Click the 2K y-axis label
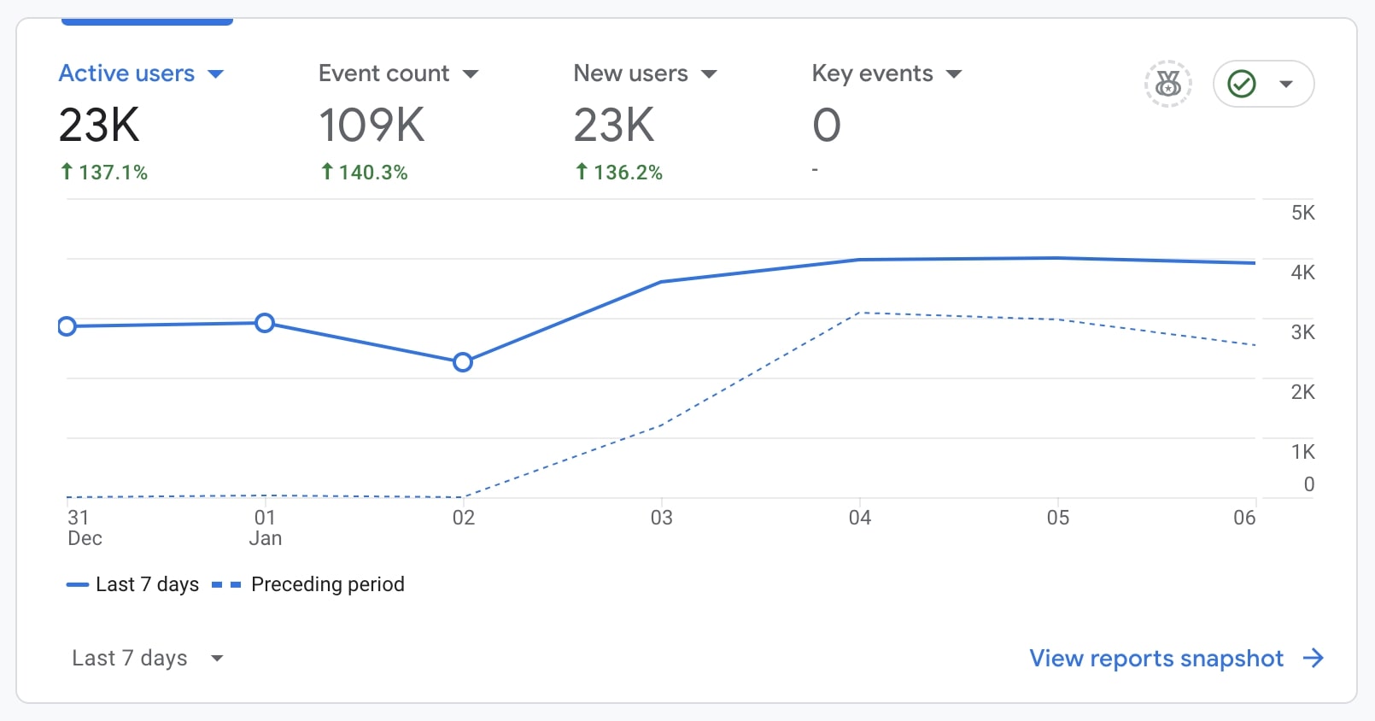This screenshot has width=1375, height=721. [1303, 392]
